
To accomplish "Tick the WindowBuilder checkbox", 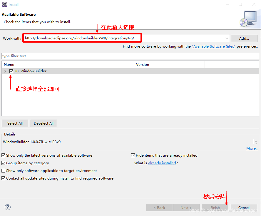I will pos(11,71).
